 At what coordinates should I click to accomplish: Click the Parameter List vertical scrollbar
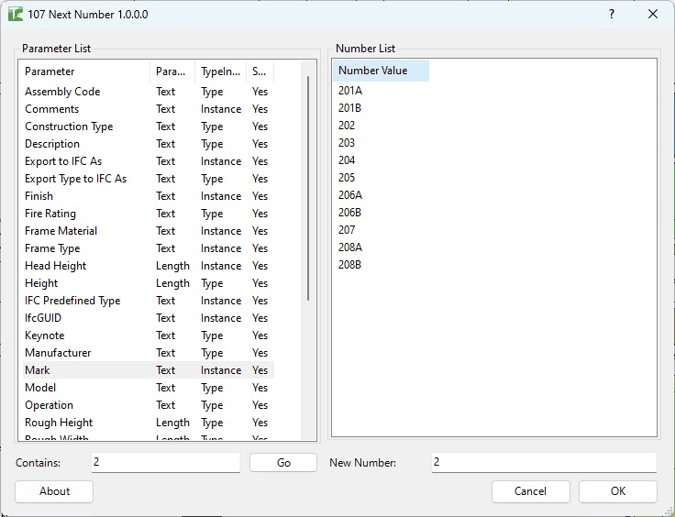tap(308, 189)
